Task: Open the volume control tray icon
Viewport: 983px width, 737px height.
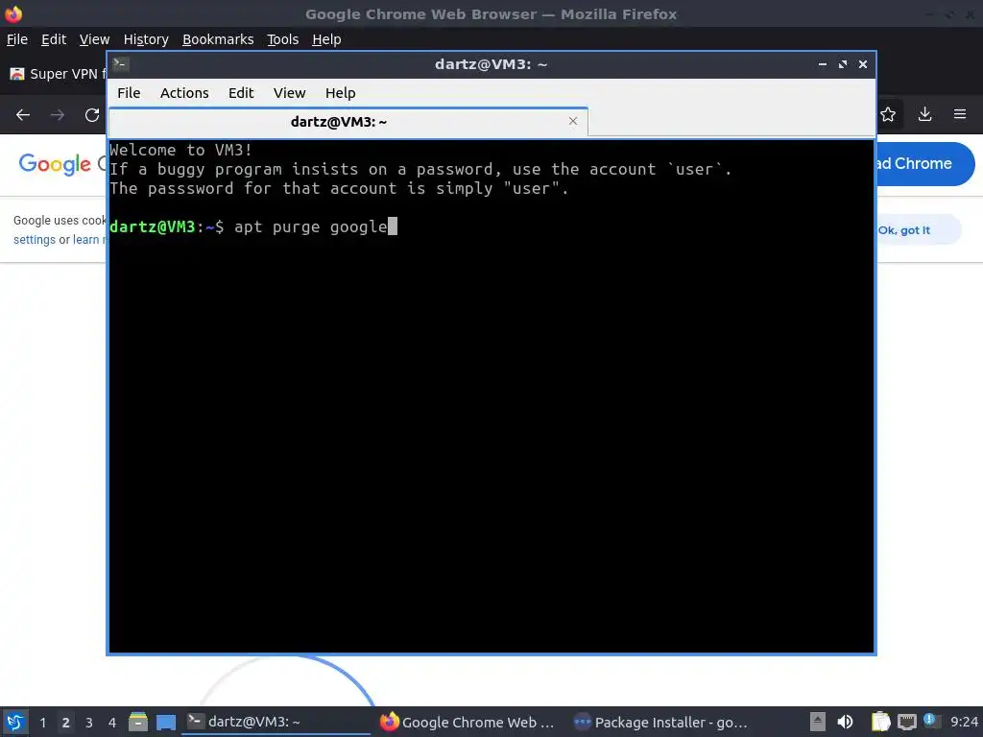Action: pyautogui.click(x=845, y=722)
